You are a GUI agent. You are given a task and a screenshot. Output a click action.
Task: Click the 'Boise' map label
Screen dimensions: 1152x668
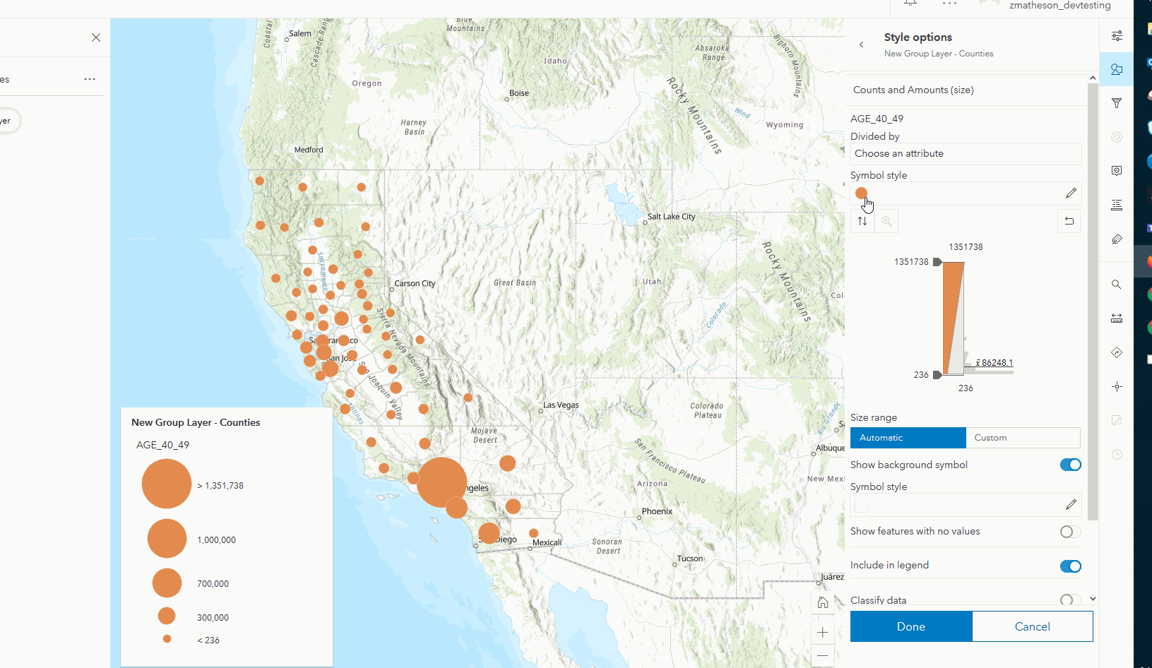click(519, 93)
